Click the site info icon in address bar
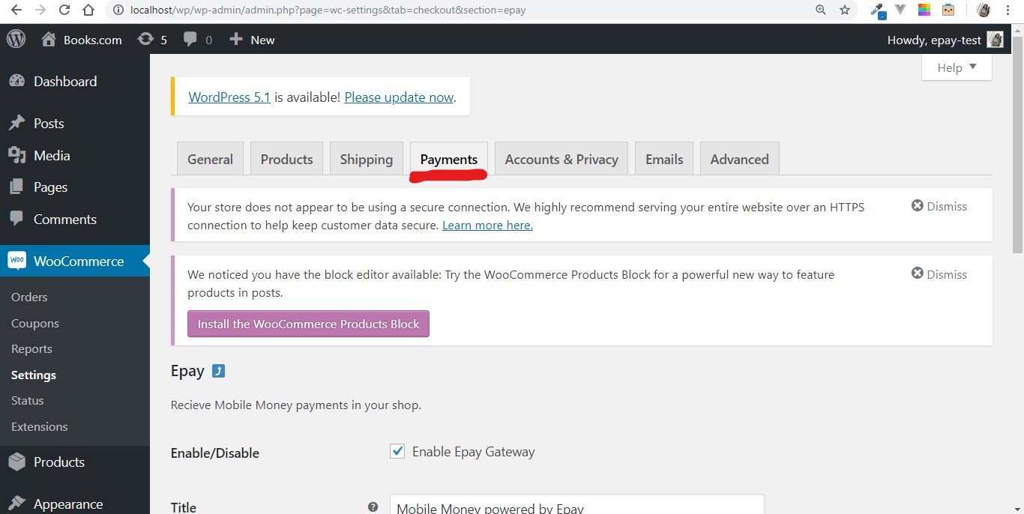Viewport: 1024px width, 514px height. point(119,10)
